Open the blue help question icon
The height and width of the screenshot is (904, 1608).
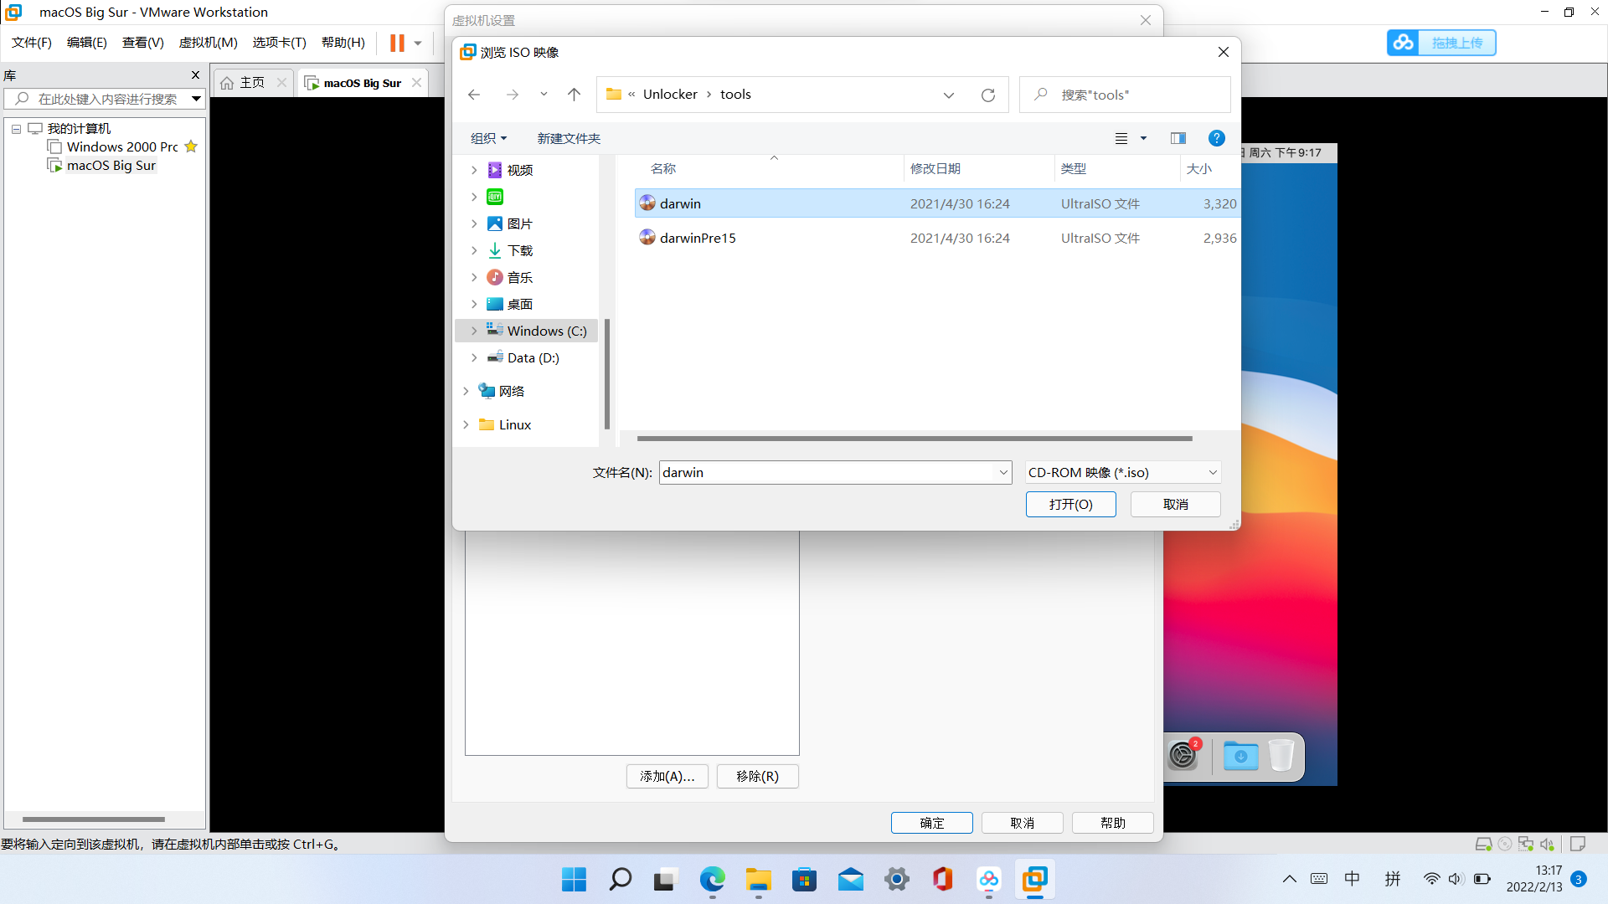pos(1217,138)
